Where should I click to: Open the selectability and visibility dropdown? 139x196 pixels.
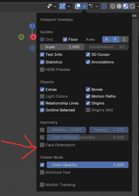click(55, 6)
